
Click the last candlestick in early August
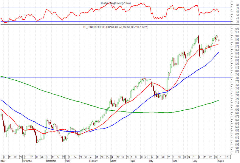pyautogui.click(x=219, y=40)
